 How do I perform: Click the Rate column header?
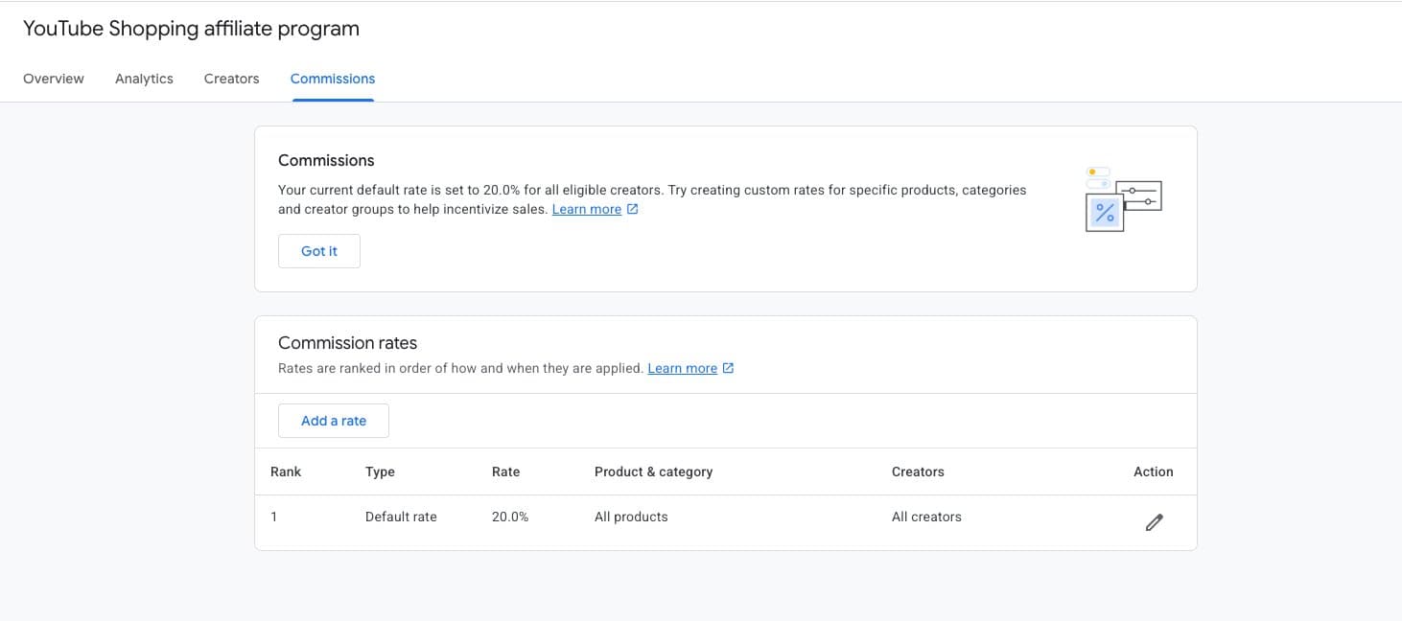point(505,471)
